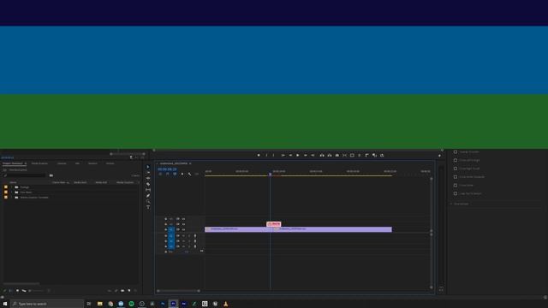Switch Project panel to Icon view
The height and width of the screenshot is (308, 548).
(x=17, y=291)
